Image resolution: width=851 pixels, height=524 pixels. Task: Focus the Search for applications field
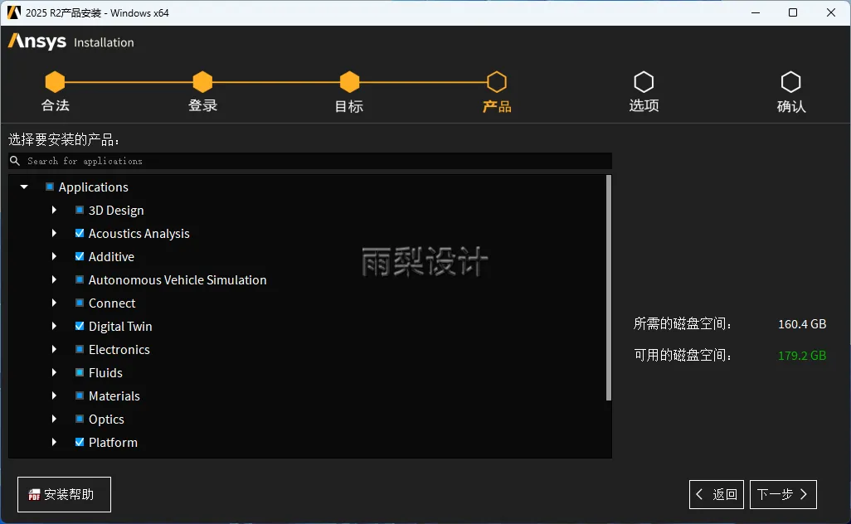pyautogui.click(x=310, y=161)
